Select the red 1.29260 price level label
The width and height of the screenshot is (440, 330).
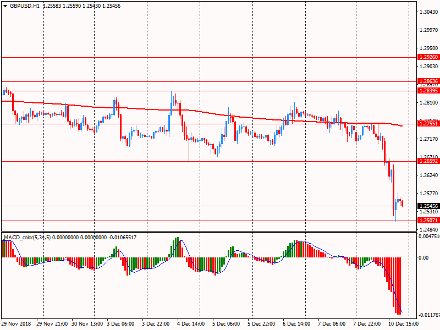(428, 57)
